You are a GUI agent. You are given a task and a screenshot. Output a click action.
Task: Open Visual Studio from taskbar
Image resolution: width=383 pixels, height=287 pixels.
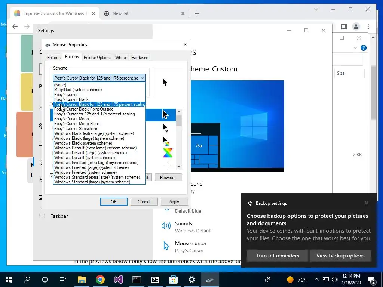point(119,280)
